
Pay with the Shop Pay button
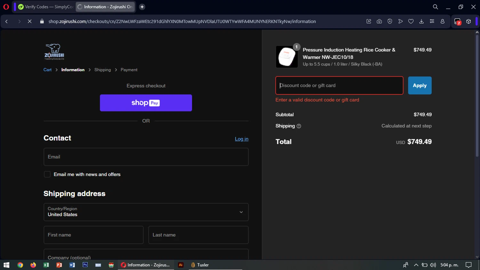tap(146, 103)
